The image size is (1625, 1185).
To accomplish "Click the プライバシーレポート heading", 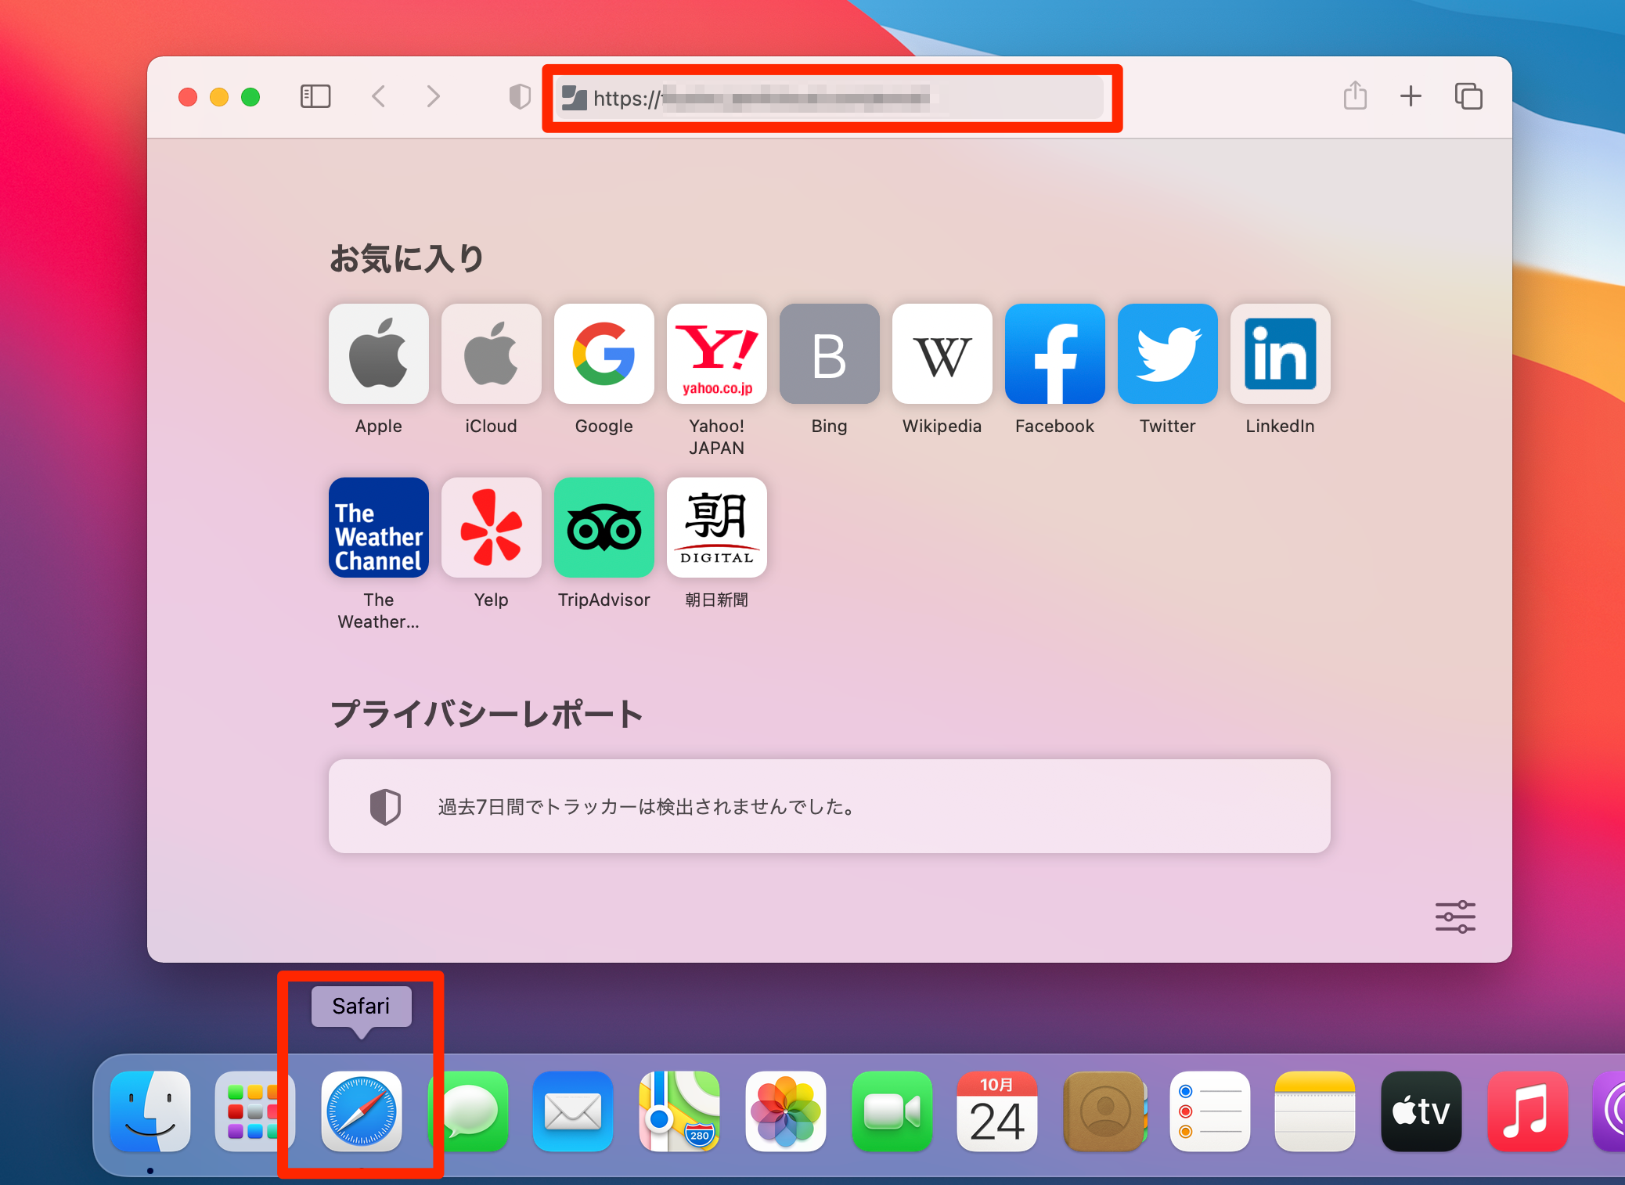I will tap(487, 714).
